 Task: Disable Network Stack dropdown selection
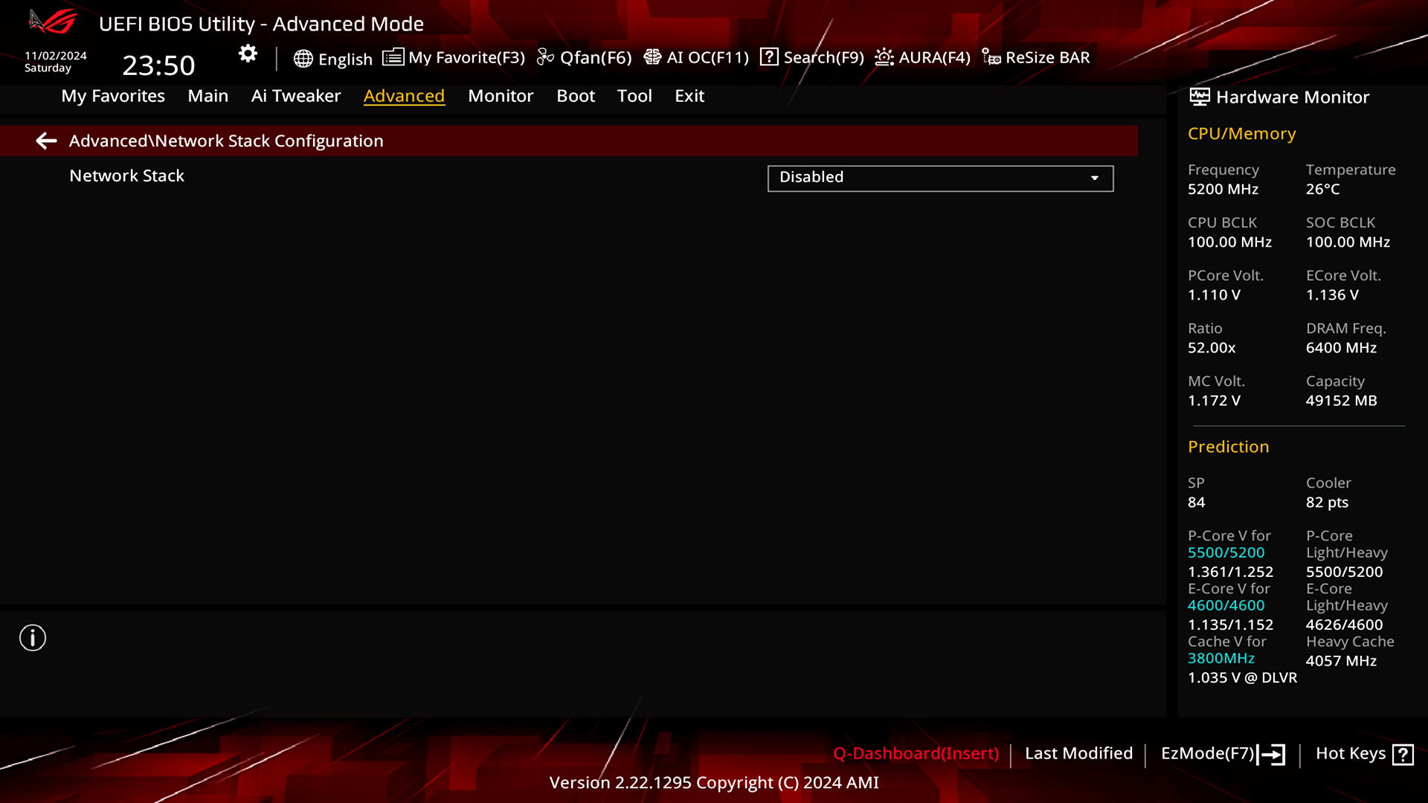pyautogui.click(x=939, y=176)
